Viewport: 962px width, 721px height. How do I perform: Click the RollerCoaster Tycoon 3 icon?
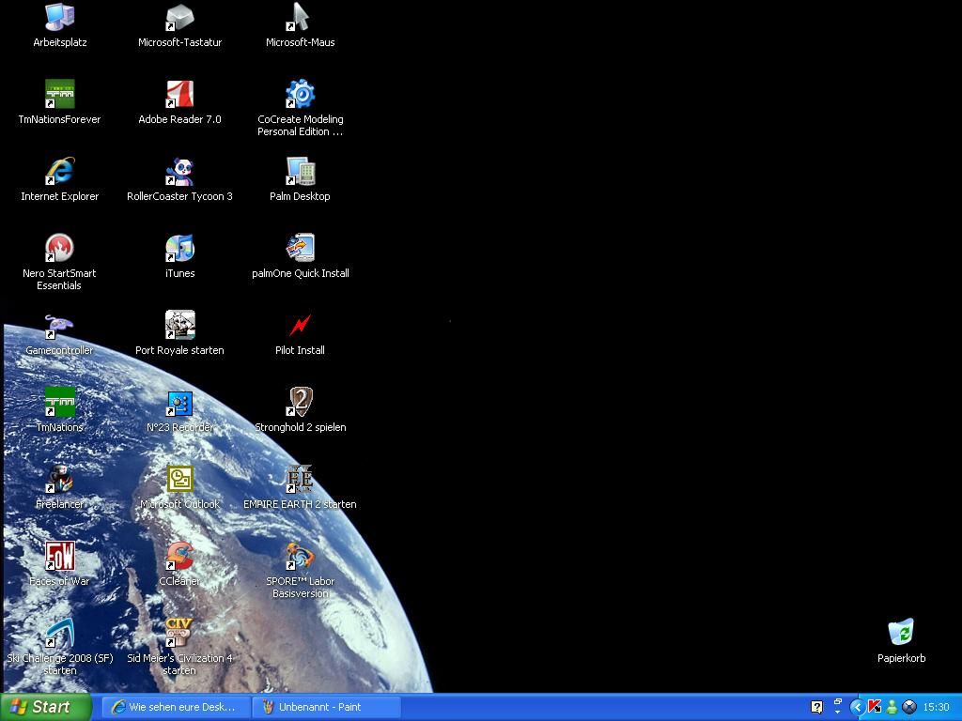tap(179, 171)
